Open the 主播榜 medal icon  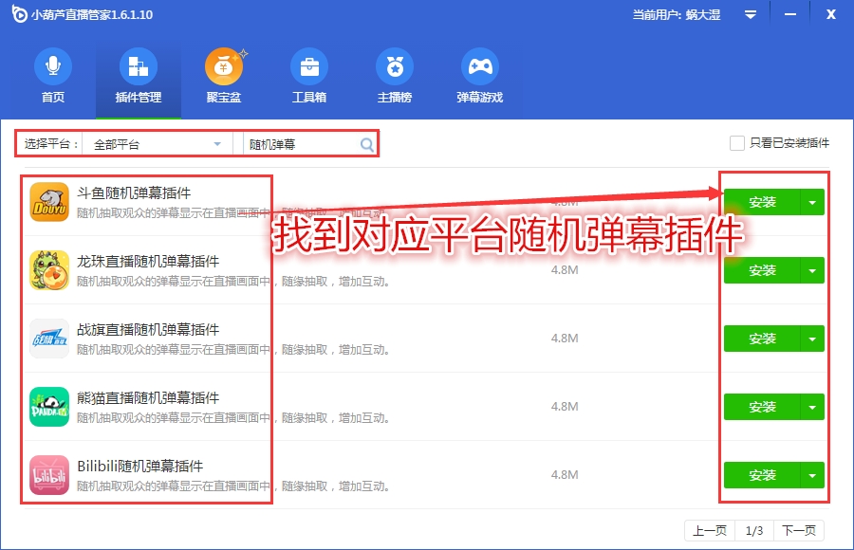(395, 66)
